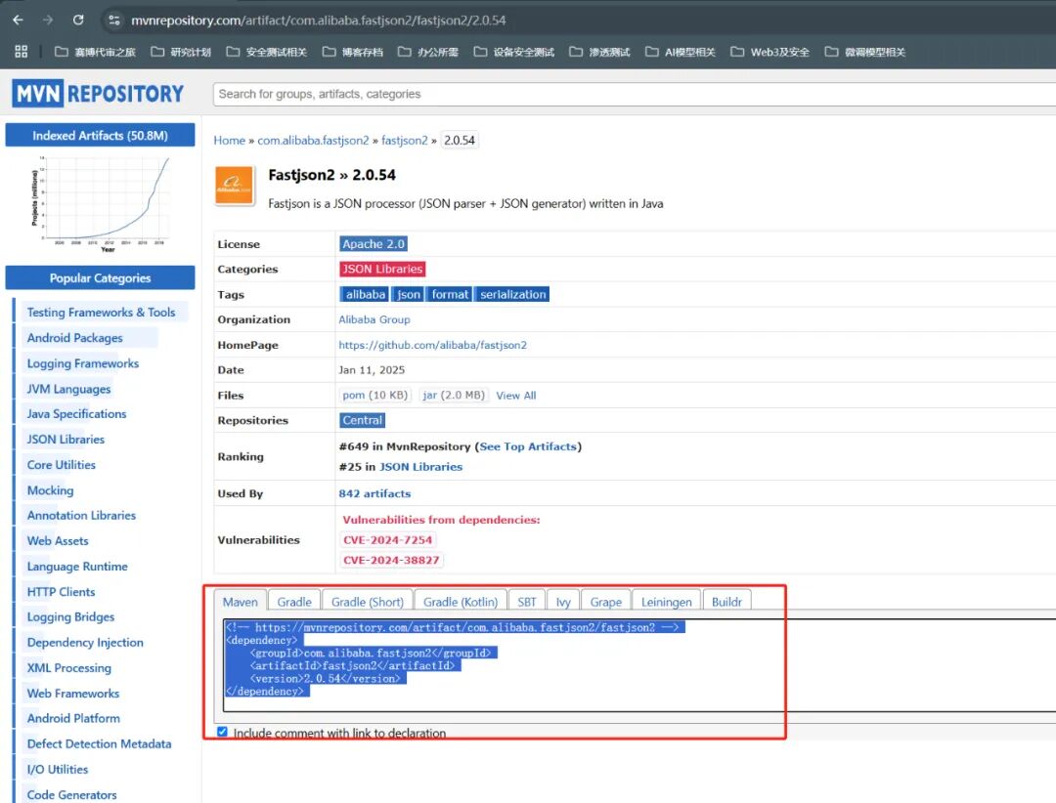The height and width of the screenshot is (803, 1056).
Task: Switch to the Grape tab
Action: pyautogui.click(x=606, y=602)
